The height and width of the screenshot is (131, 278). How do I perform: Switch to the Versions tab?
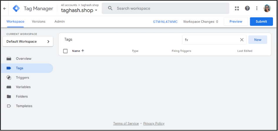pos(39,21)
